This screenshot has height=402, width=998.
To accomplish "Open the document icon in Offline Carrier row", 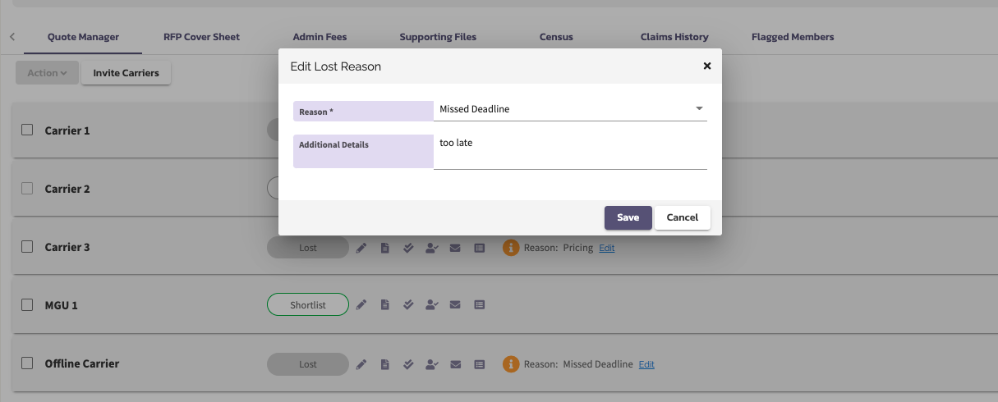I will point(384,363).
